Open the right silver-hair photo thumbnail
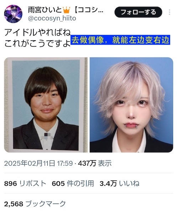Image resolution: width=178 pixels, height=213 pixels. click(131, 105)
